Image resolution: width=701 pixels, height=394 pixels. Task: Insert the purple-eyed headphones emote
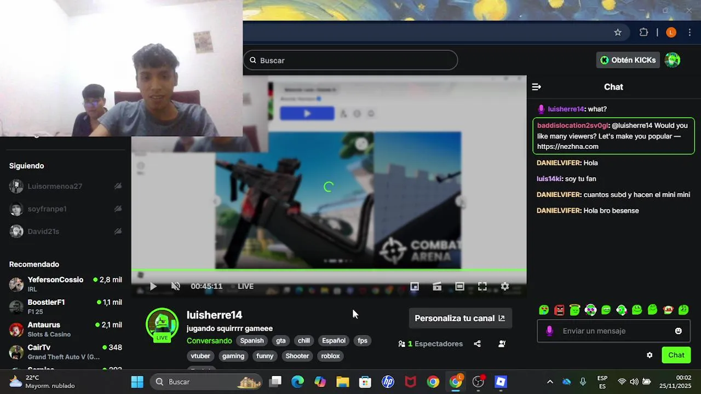click(x=590, y=310)
